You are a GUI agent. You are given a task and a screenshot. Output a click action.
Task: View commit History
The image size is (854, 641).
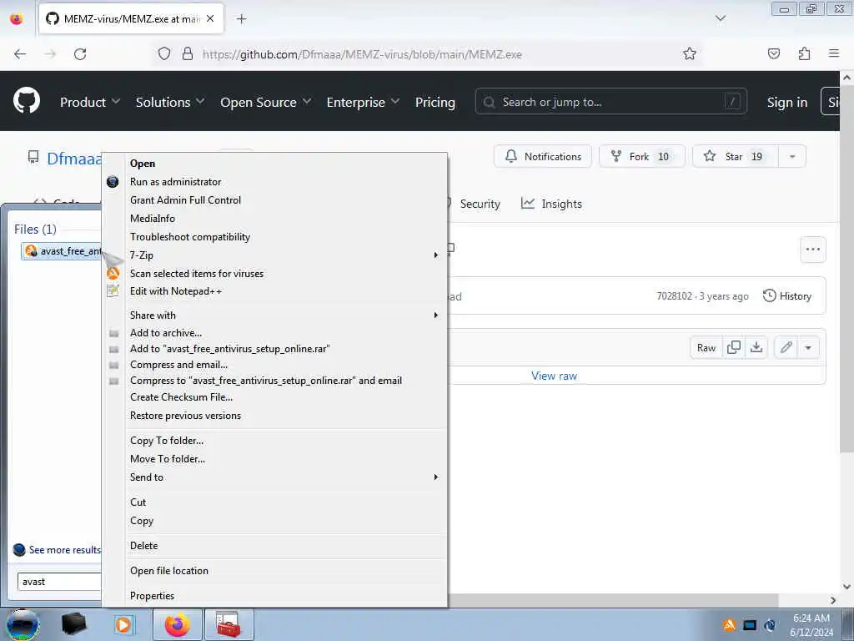click(787, 296)
